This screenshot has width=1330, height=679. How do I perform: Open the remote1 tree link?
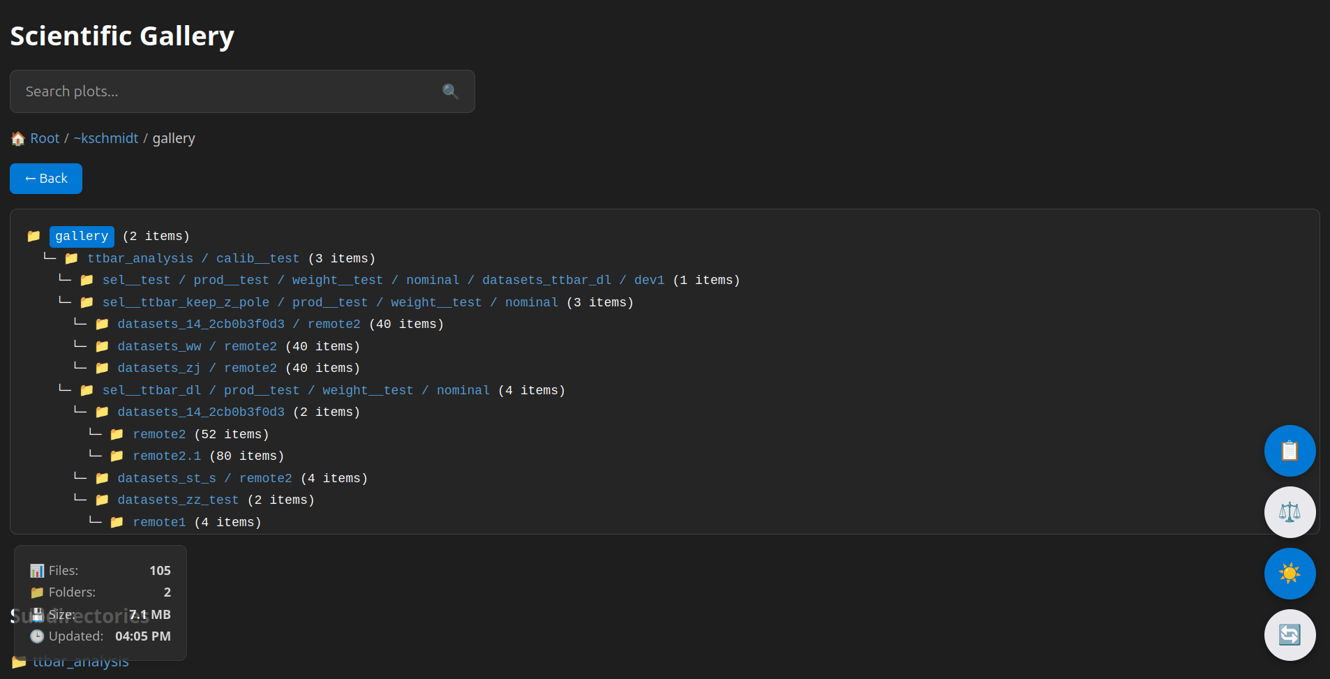159,522
